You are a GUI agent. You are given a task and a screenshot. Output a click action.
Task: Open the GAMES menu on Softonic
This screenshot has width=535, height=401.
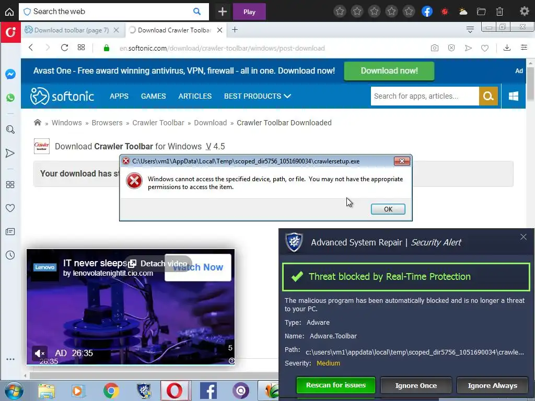pyautogui.click(x=153, y=96)
